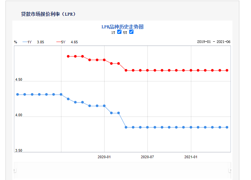This screenshot has height=180, width=251.
Task: Click the 1Y value 3.85
Action: (x=41, y=42)
